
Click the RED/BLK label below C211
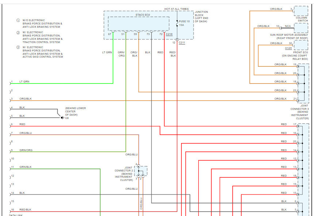pos(173,54)
